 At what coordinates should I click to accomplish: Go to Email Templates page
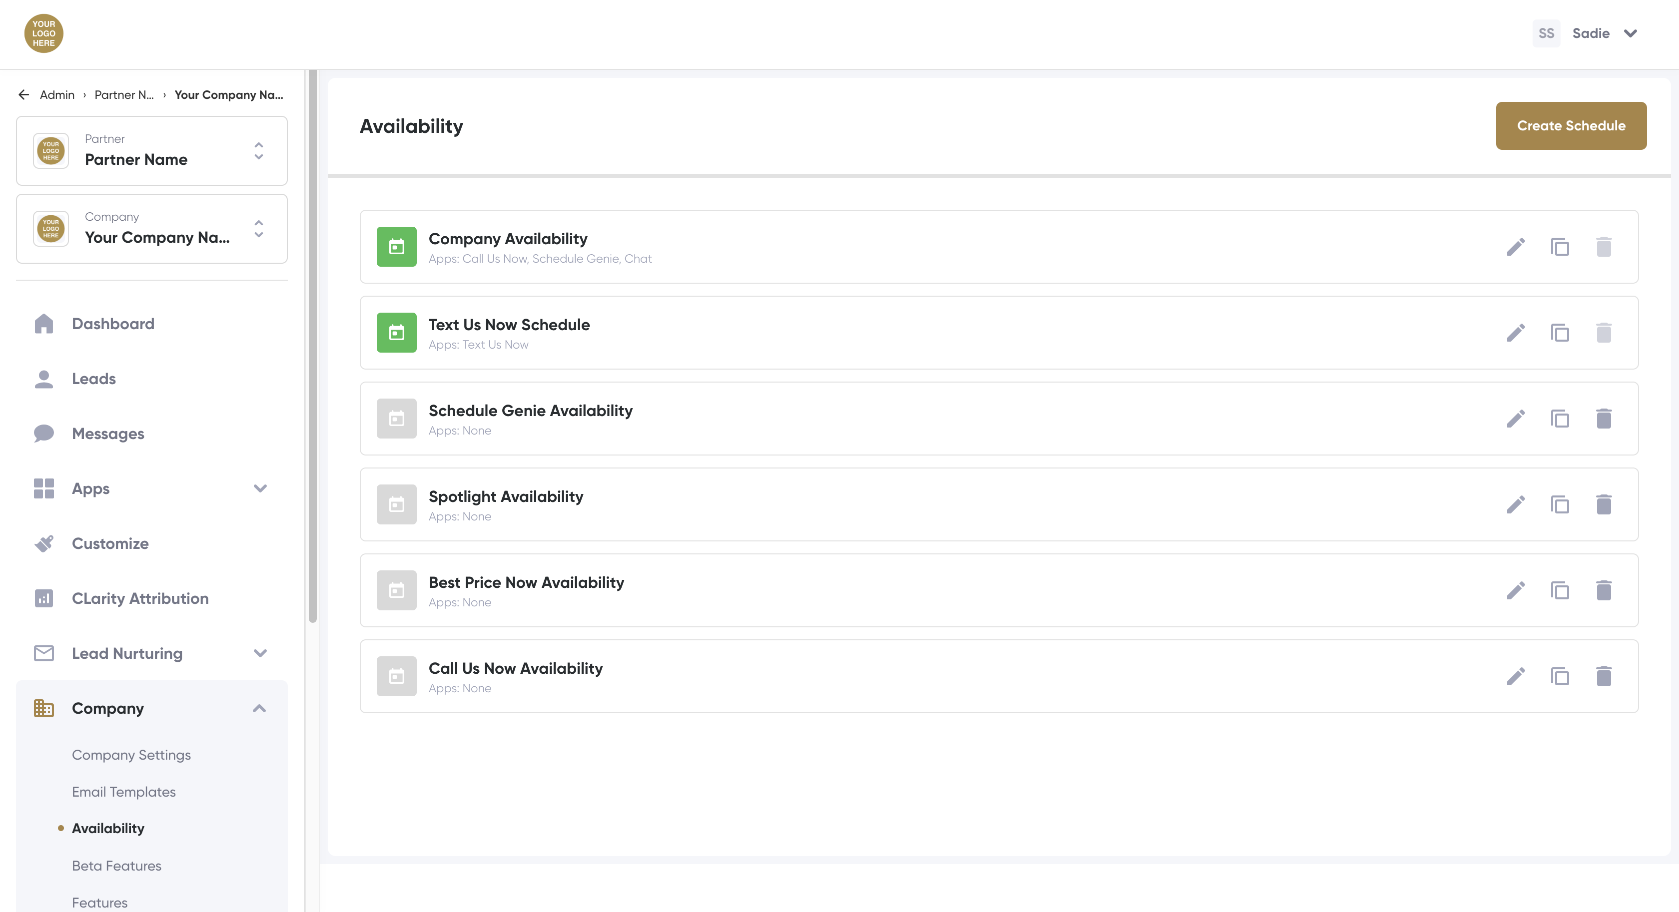click(x=124, y=792)
